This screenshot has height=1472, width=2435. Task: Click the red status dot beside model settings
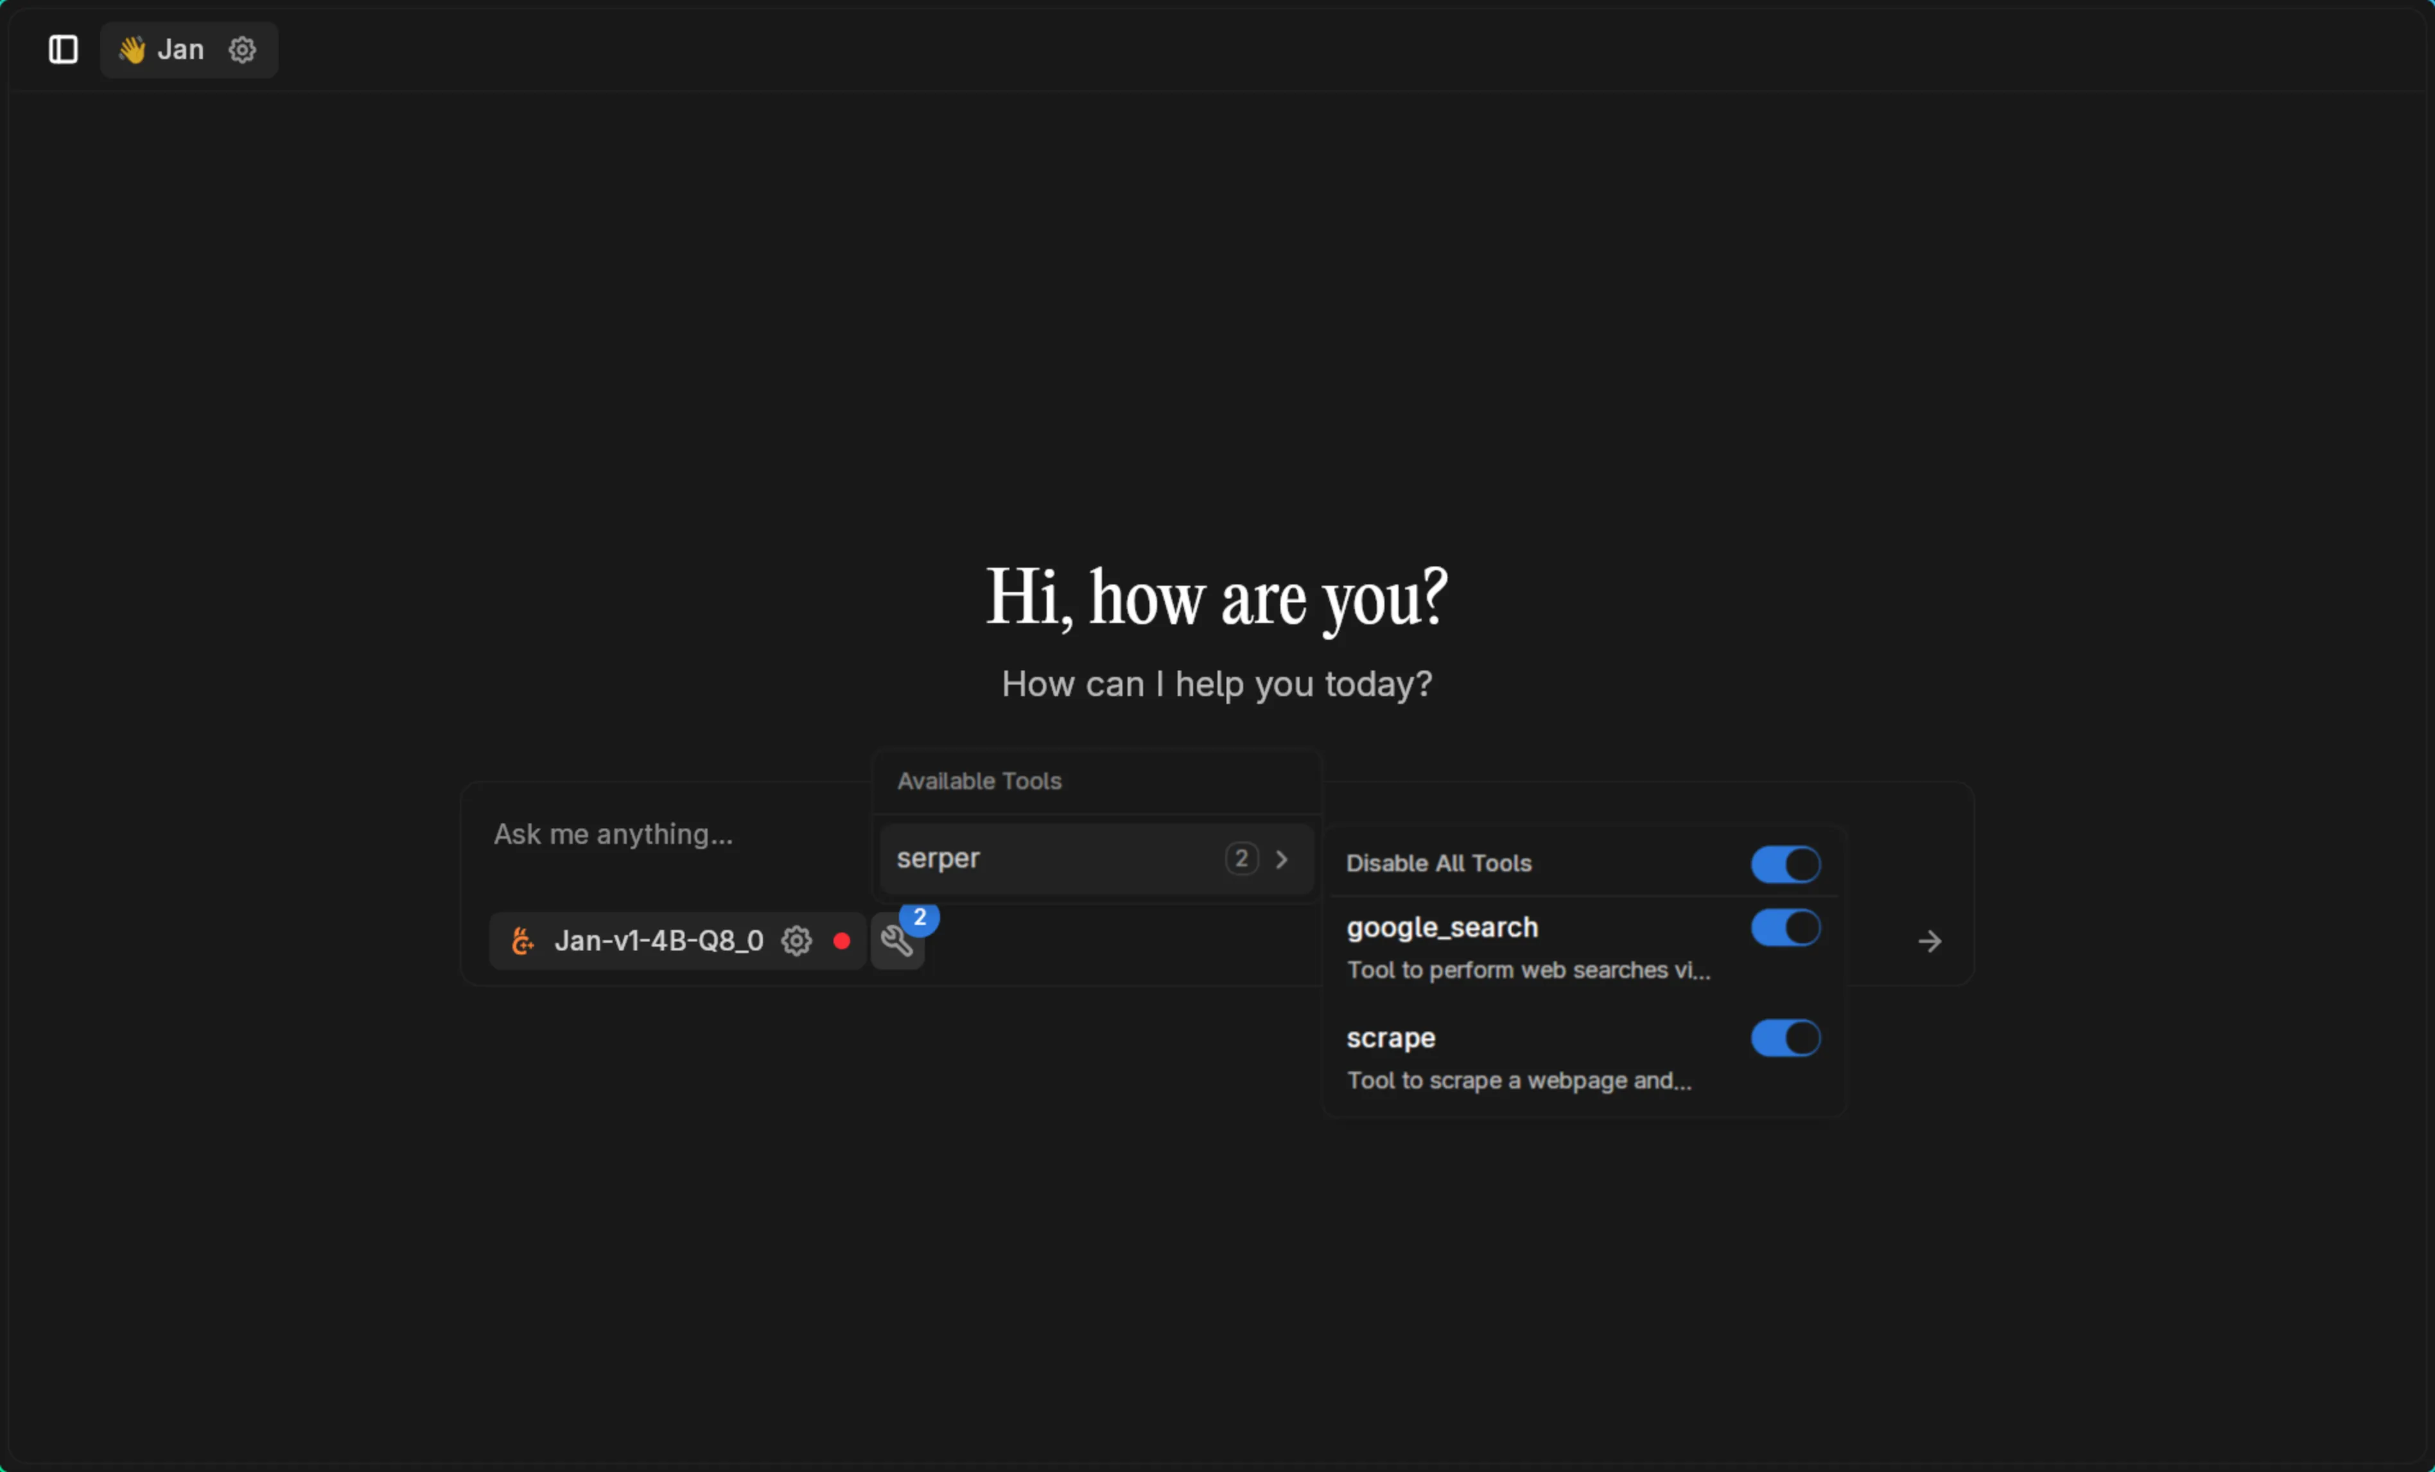click(841, 940)
